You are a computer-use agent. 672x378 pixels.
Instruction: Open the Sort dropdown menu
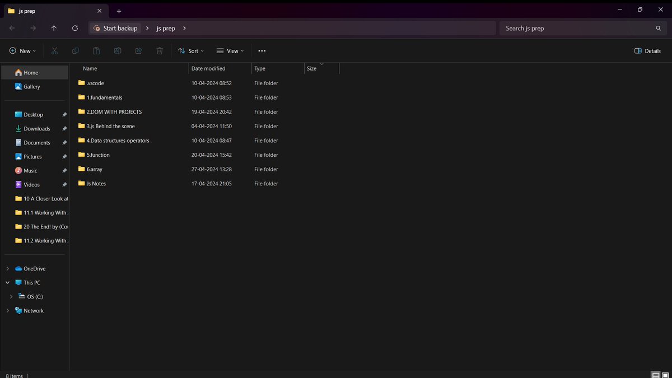[x=191, y=51]
